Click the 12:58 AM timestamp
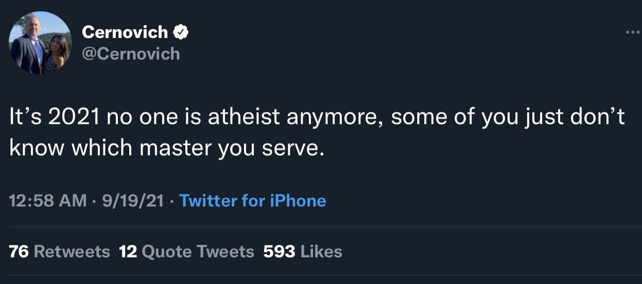 pos(48,200)
